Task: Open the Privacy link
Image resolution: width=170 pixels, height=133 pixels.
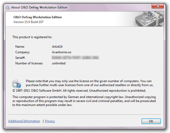Action: coord(50,121)
